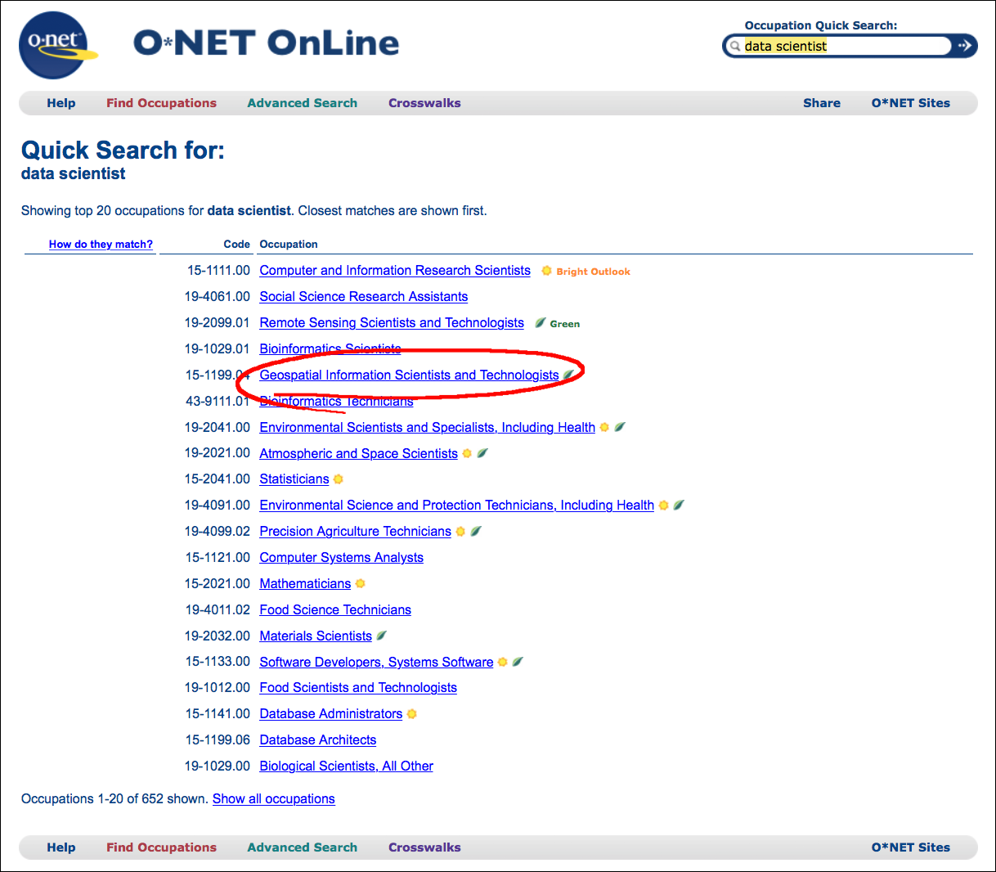Open Geospatial Information Scientists and Technologists

pyautogui.click(x=409, y=375)
